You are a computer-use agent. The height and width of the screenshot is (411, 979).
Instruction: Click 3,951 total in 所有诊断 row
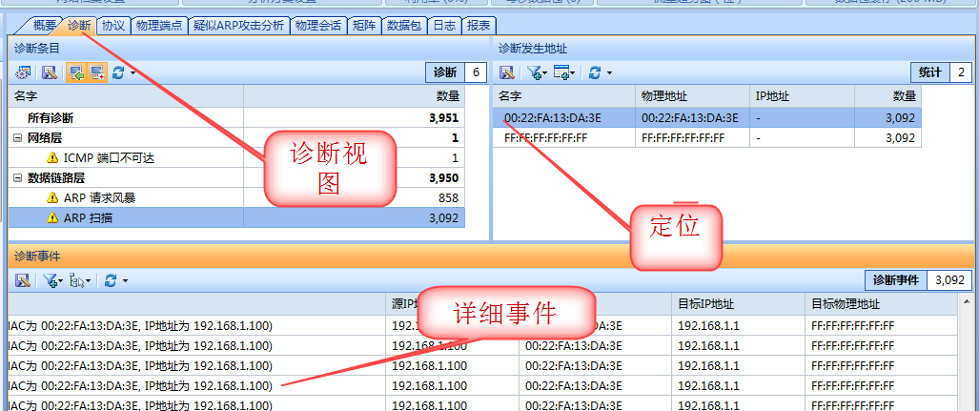click(x=444, y=118)
